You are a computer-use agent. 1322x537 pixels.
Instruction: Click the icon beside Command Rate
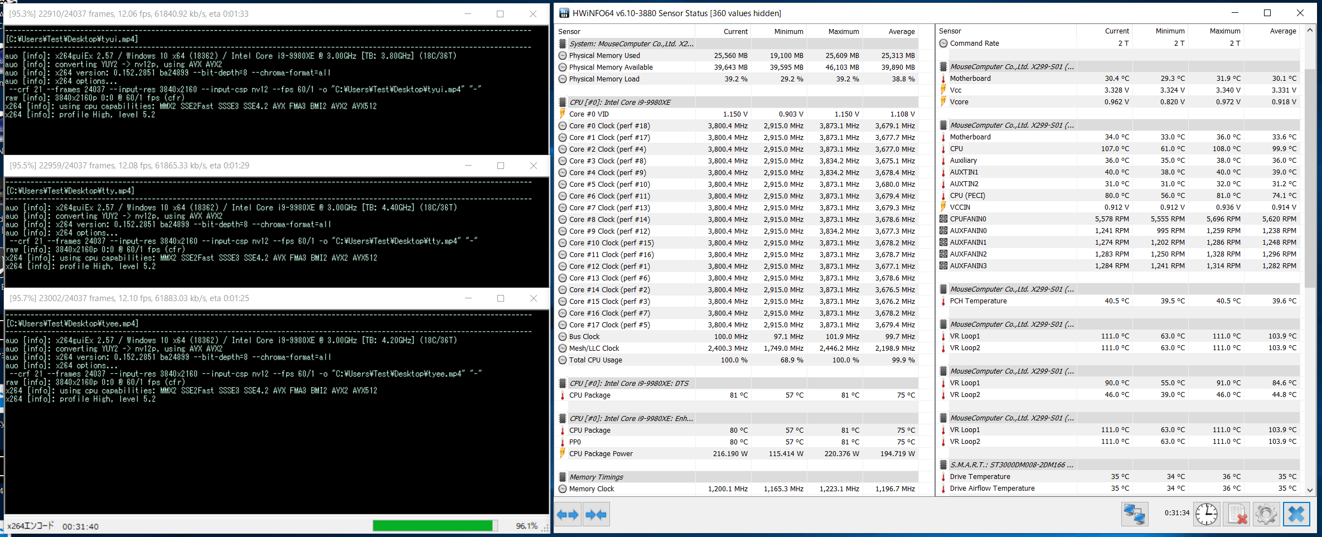pos(943,43)
